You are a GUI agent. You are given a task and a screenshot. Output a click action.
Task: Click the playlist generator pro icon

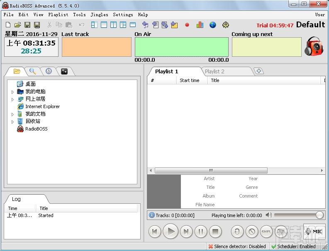(165, 25)
